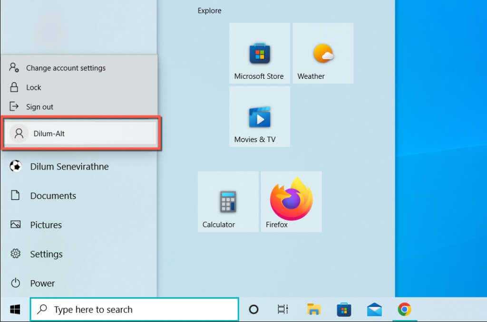The width and height of the screenshot is (487, 322).
Task: Click the 'Type here to search' box
Action: click(135, 309)
